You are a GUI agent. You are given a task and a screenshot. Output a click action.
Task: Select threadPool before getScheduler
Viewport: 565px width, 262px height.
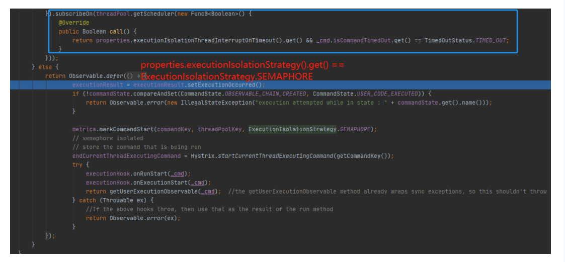(112, 14)
